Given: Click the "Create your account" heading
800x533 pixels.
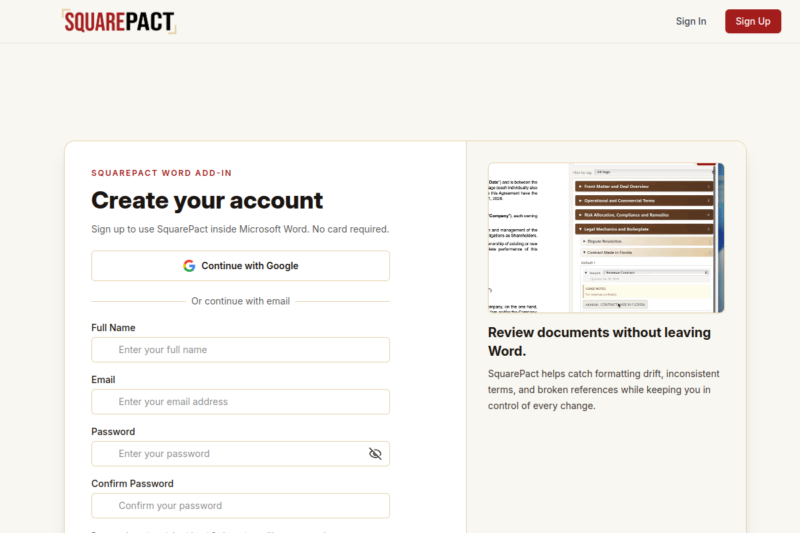Looking at the screenshot, I should tap(207, 201).
